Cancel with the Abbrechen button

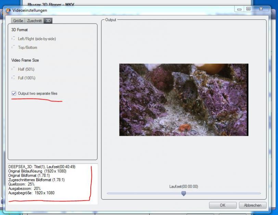[253, 205]
